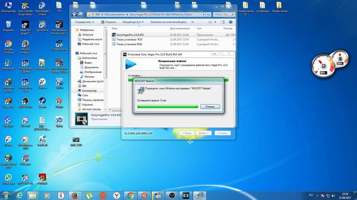Screen dimensions: 357x200
Task: Click navigation pane vertical scrollbar
Action: (x=105, y=53)
